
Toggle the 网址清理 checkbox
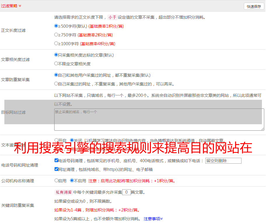coord(56,169)
